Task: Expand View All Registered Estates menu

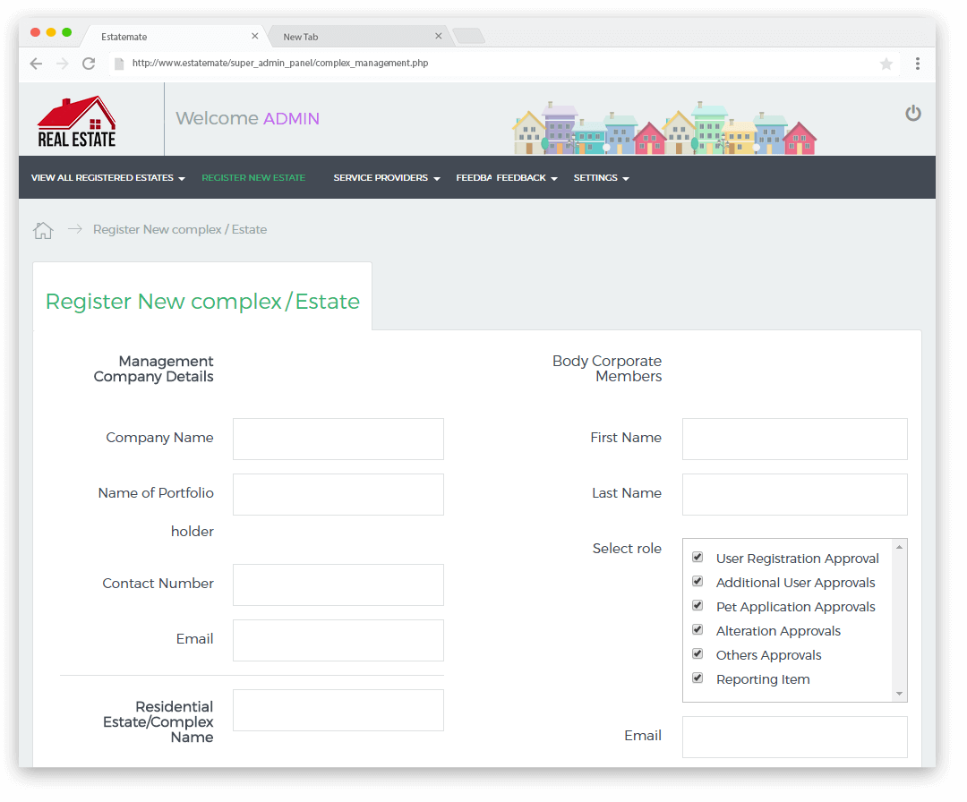Action: [107, 178]
